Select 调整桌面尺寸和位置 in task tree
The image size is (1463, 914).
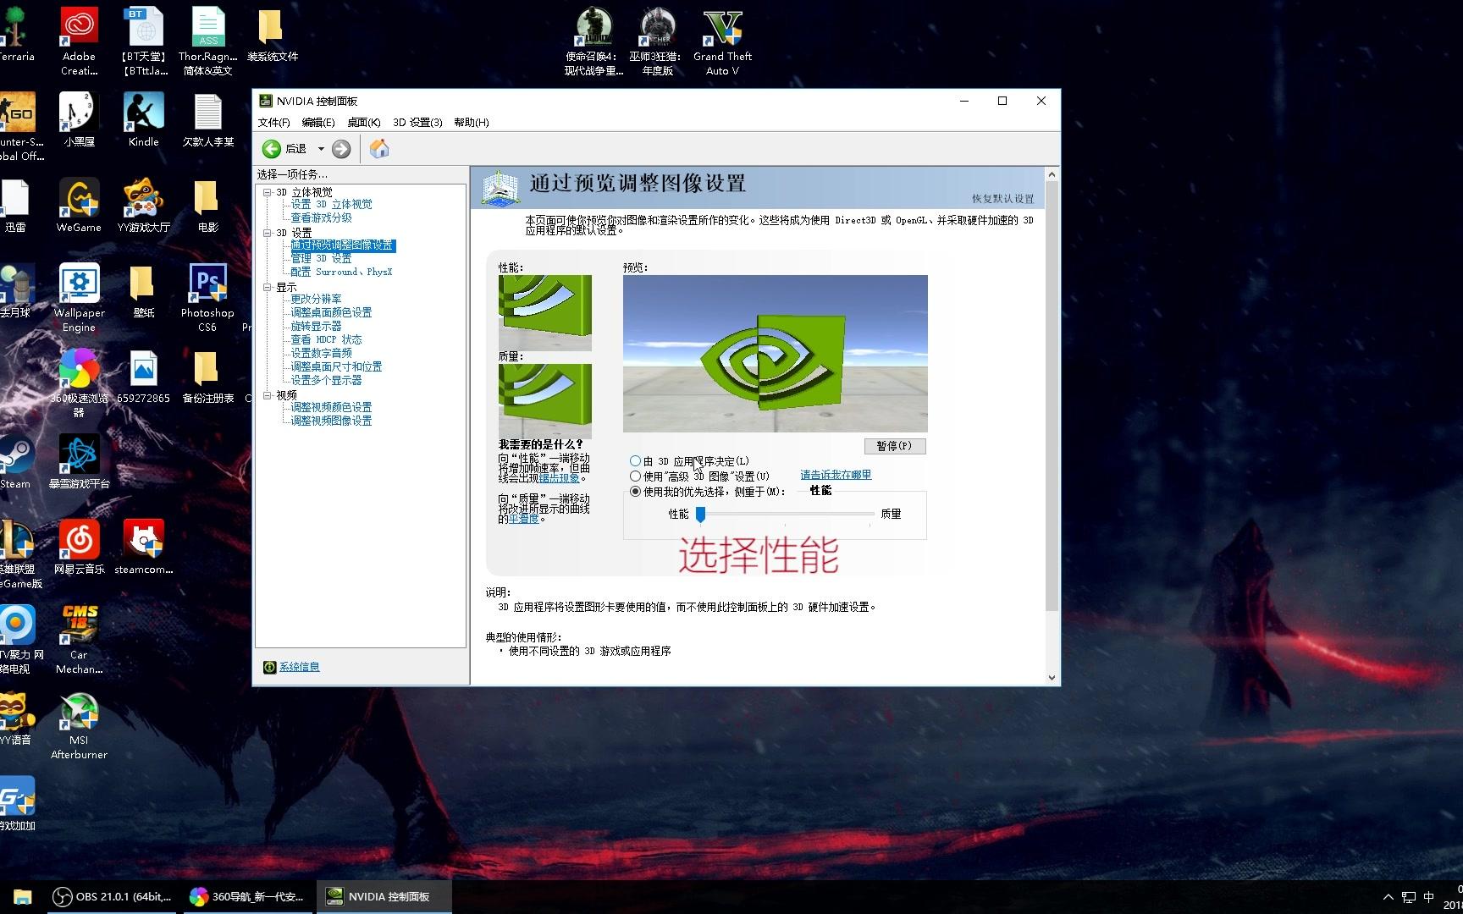click(x=337, y=367)
